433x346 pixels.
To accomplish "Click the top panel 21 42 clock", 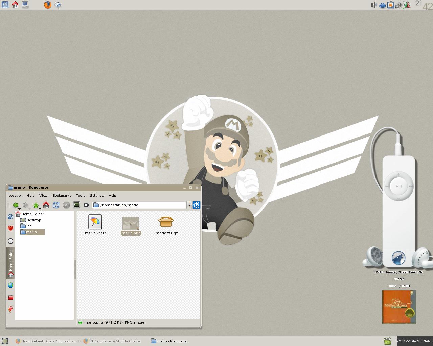I will coord(424,5).
